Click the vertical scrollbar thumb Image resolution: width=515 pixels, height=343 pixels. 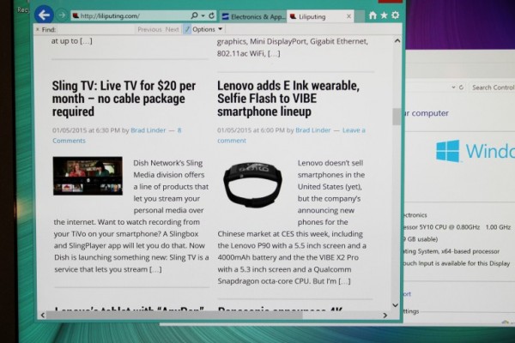coord(397,117)
